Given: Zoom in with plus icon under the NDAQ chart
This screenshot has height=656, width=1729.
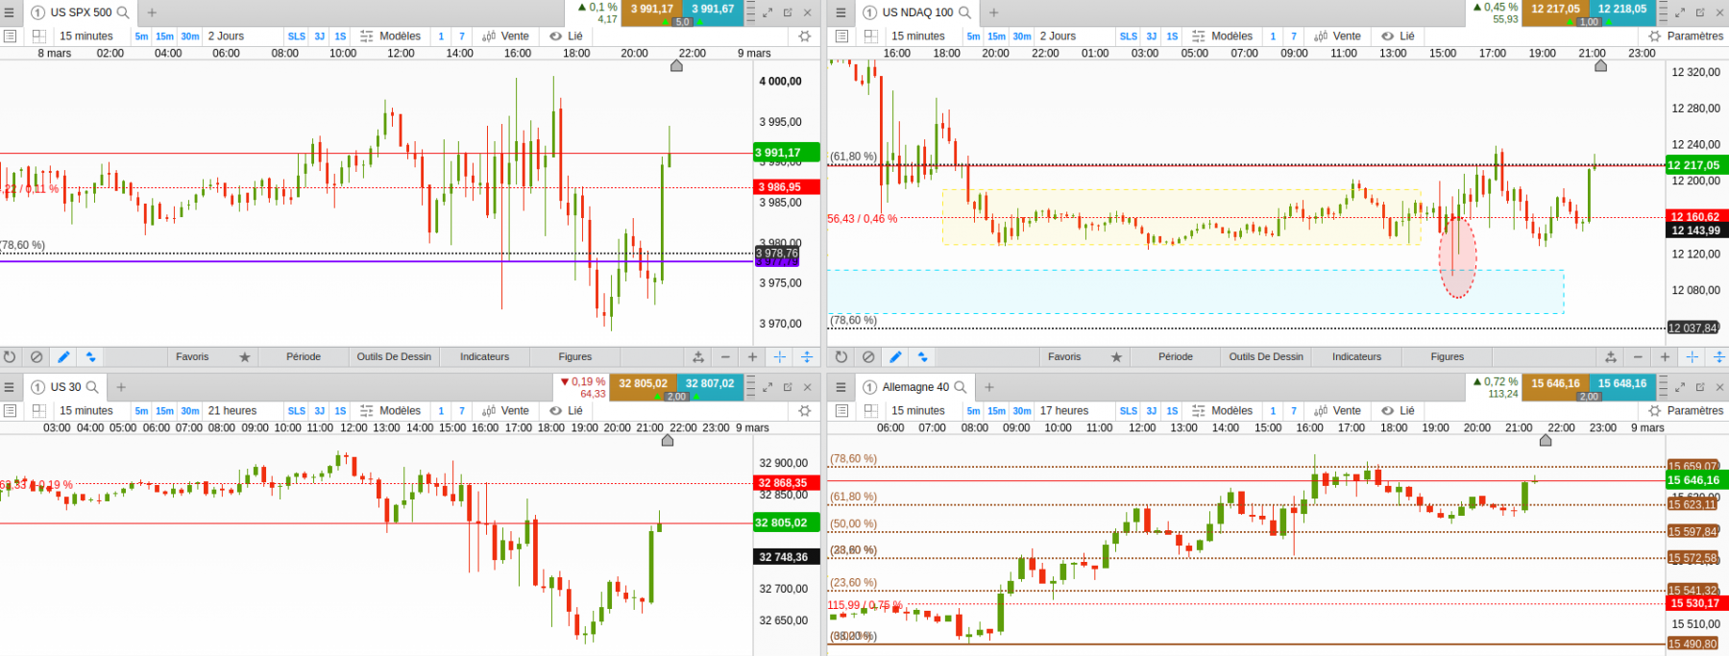Looking at the screenshot, I should (x=1665, y=356).
